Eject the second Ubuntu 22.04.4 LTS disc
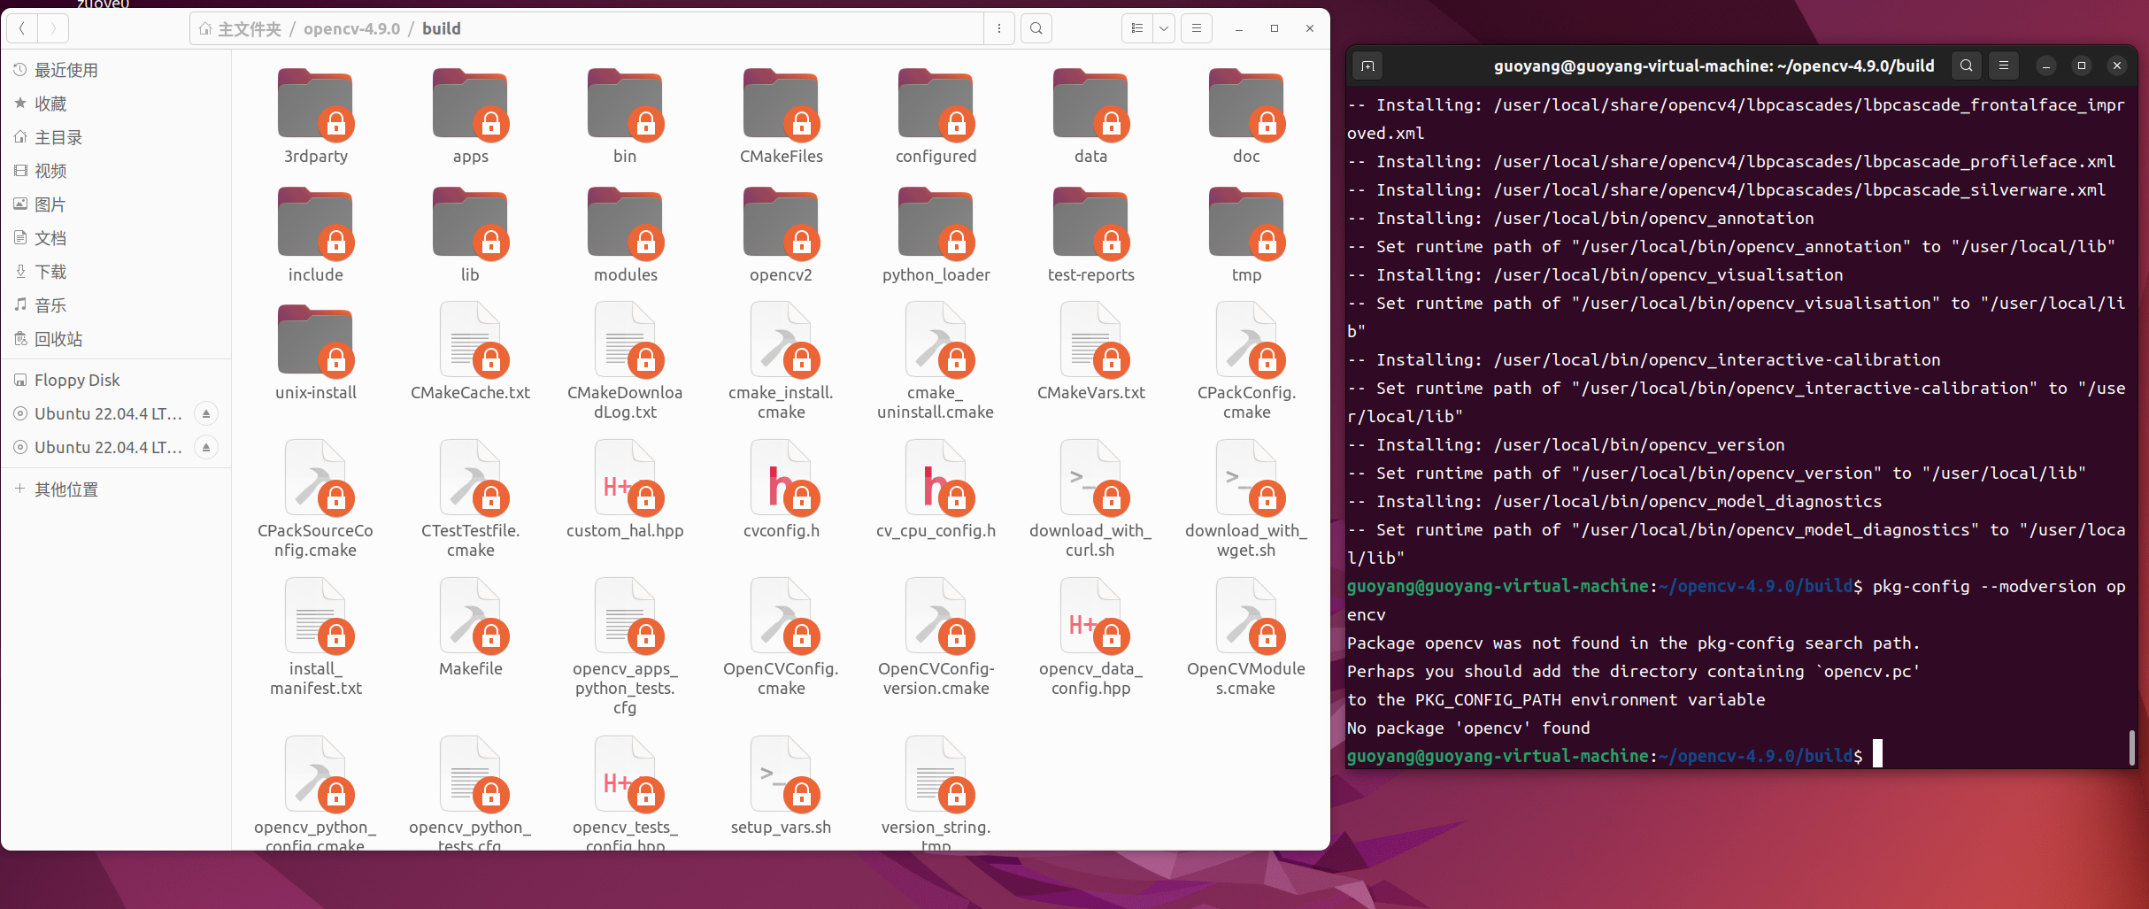The width and height of the screenshot is (2149, 909). click(x=206, y=447)
